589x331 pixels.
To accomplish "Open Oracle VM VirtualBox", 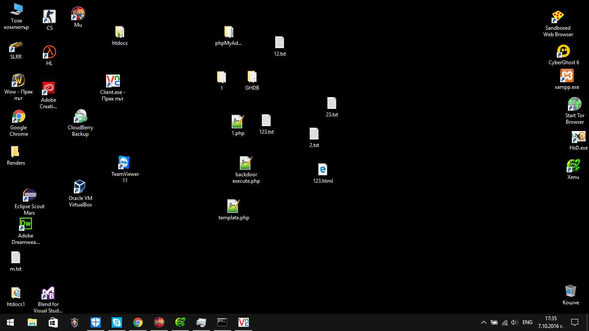I will point(81,194).
